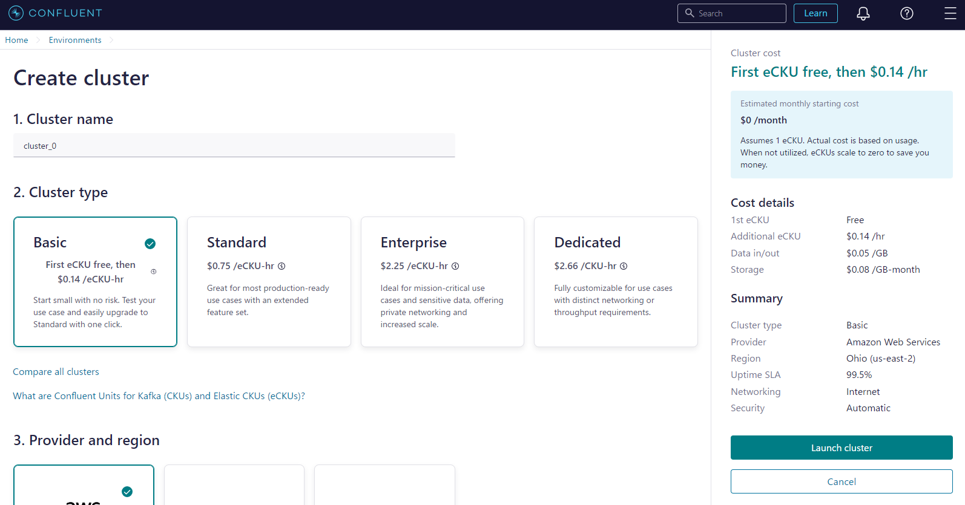This screenshot has height=505, width=965.
Task: Click the 'First eCKU free, then $0.14 /hr' heading
Action: click(x=829, y=72)
